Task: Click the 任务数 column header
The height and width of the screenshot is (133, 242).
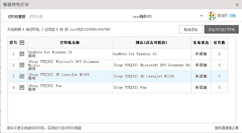Action: [x=219, y=43]
